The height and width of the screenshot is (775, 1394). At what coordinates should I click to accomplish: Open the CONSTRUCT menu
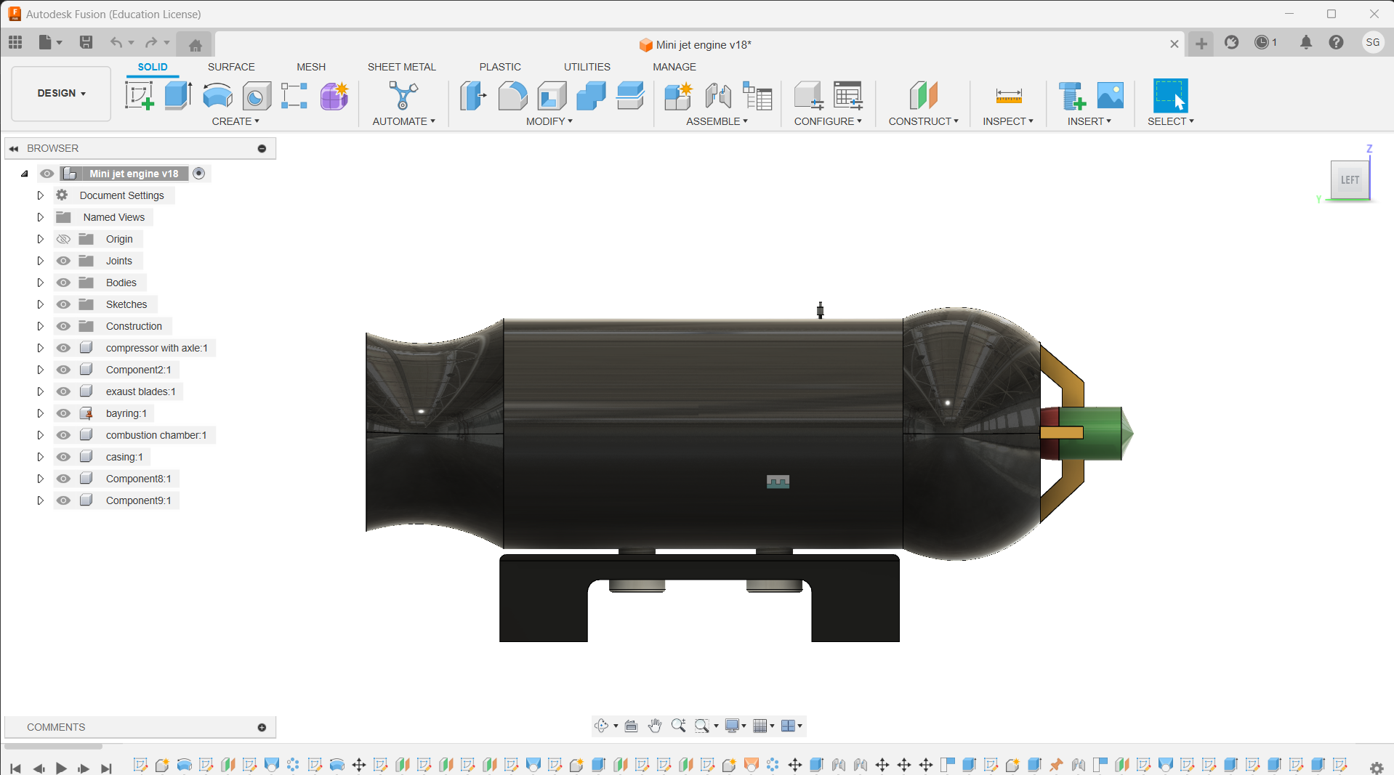(x=923, y=121)
